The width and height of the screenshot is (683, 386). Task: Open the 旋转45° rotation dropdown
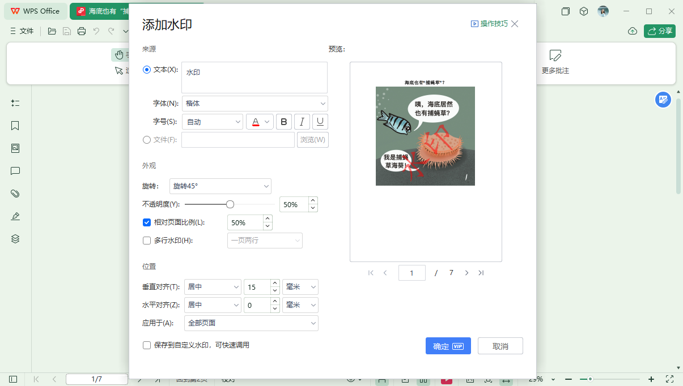pyautogui.click(x=220, y=186)
